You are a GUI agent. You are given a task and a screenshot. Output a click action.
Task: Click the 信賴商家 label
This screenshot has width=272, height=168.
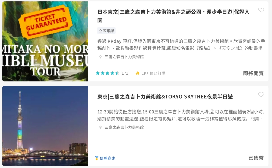click(x=107, y=158)
